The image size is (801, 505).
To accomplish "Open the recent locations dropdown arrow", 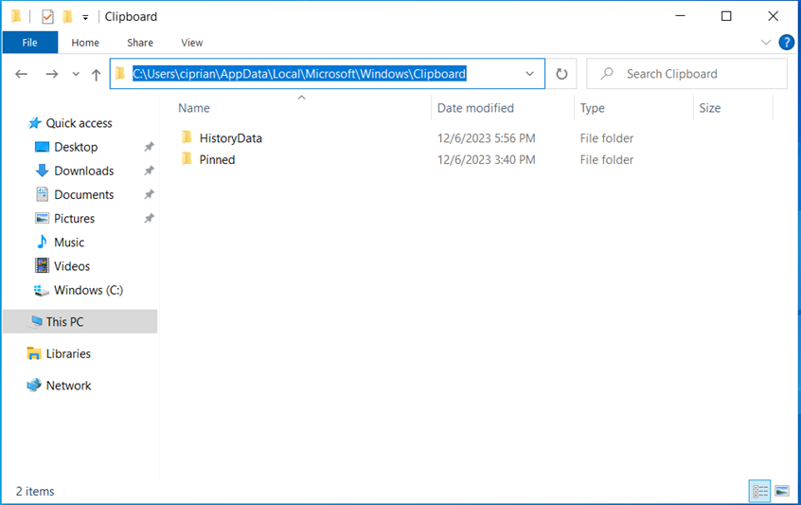I will tap(76, 74).
